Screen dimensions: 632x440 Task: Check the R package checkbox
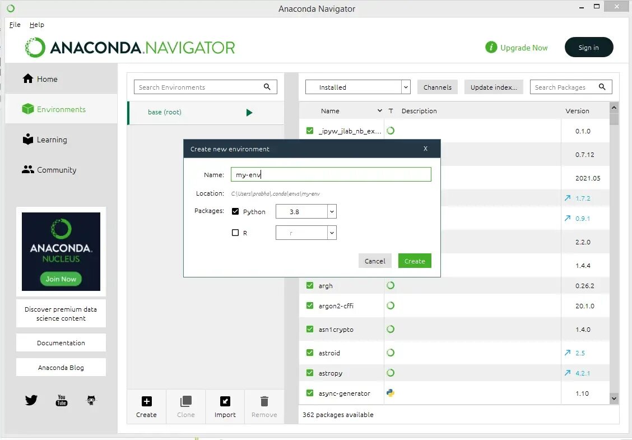(x=235, y=233)
